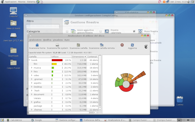
Task: Open the Visualizza menu
Action: pos(58,40)
